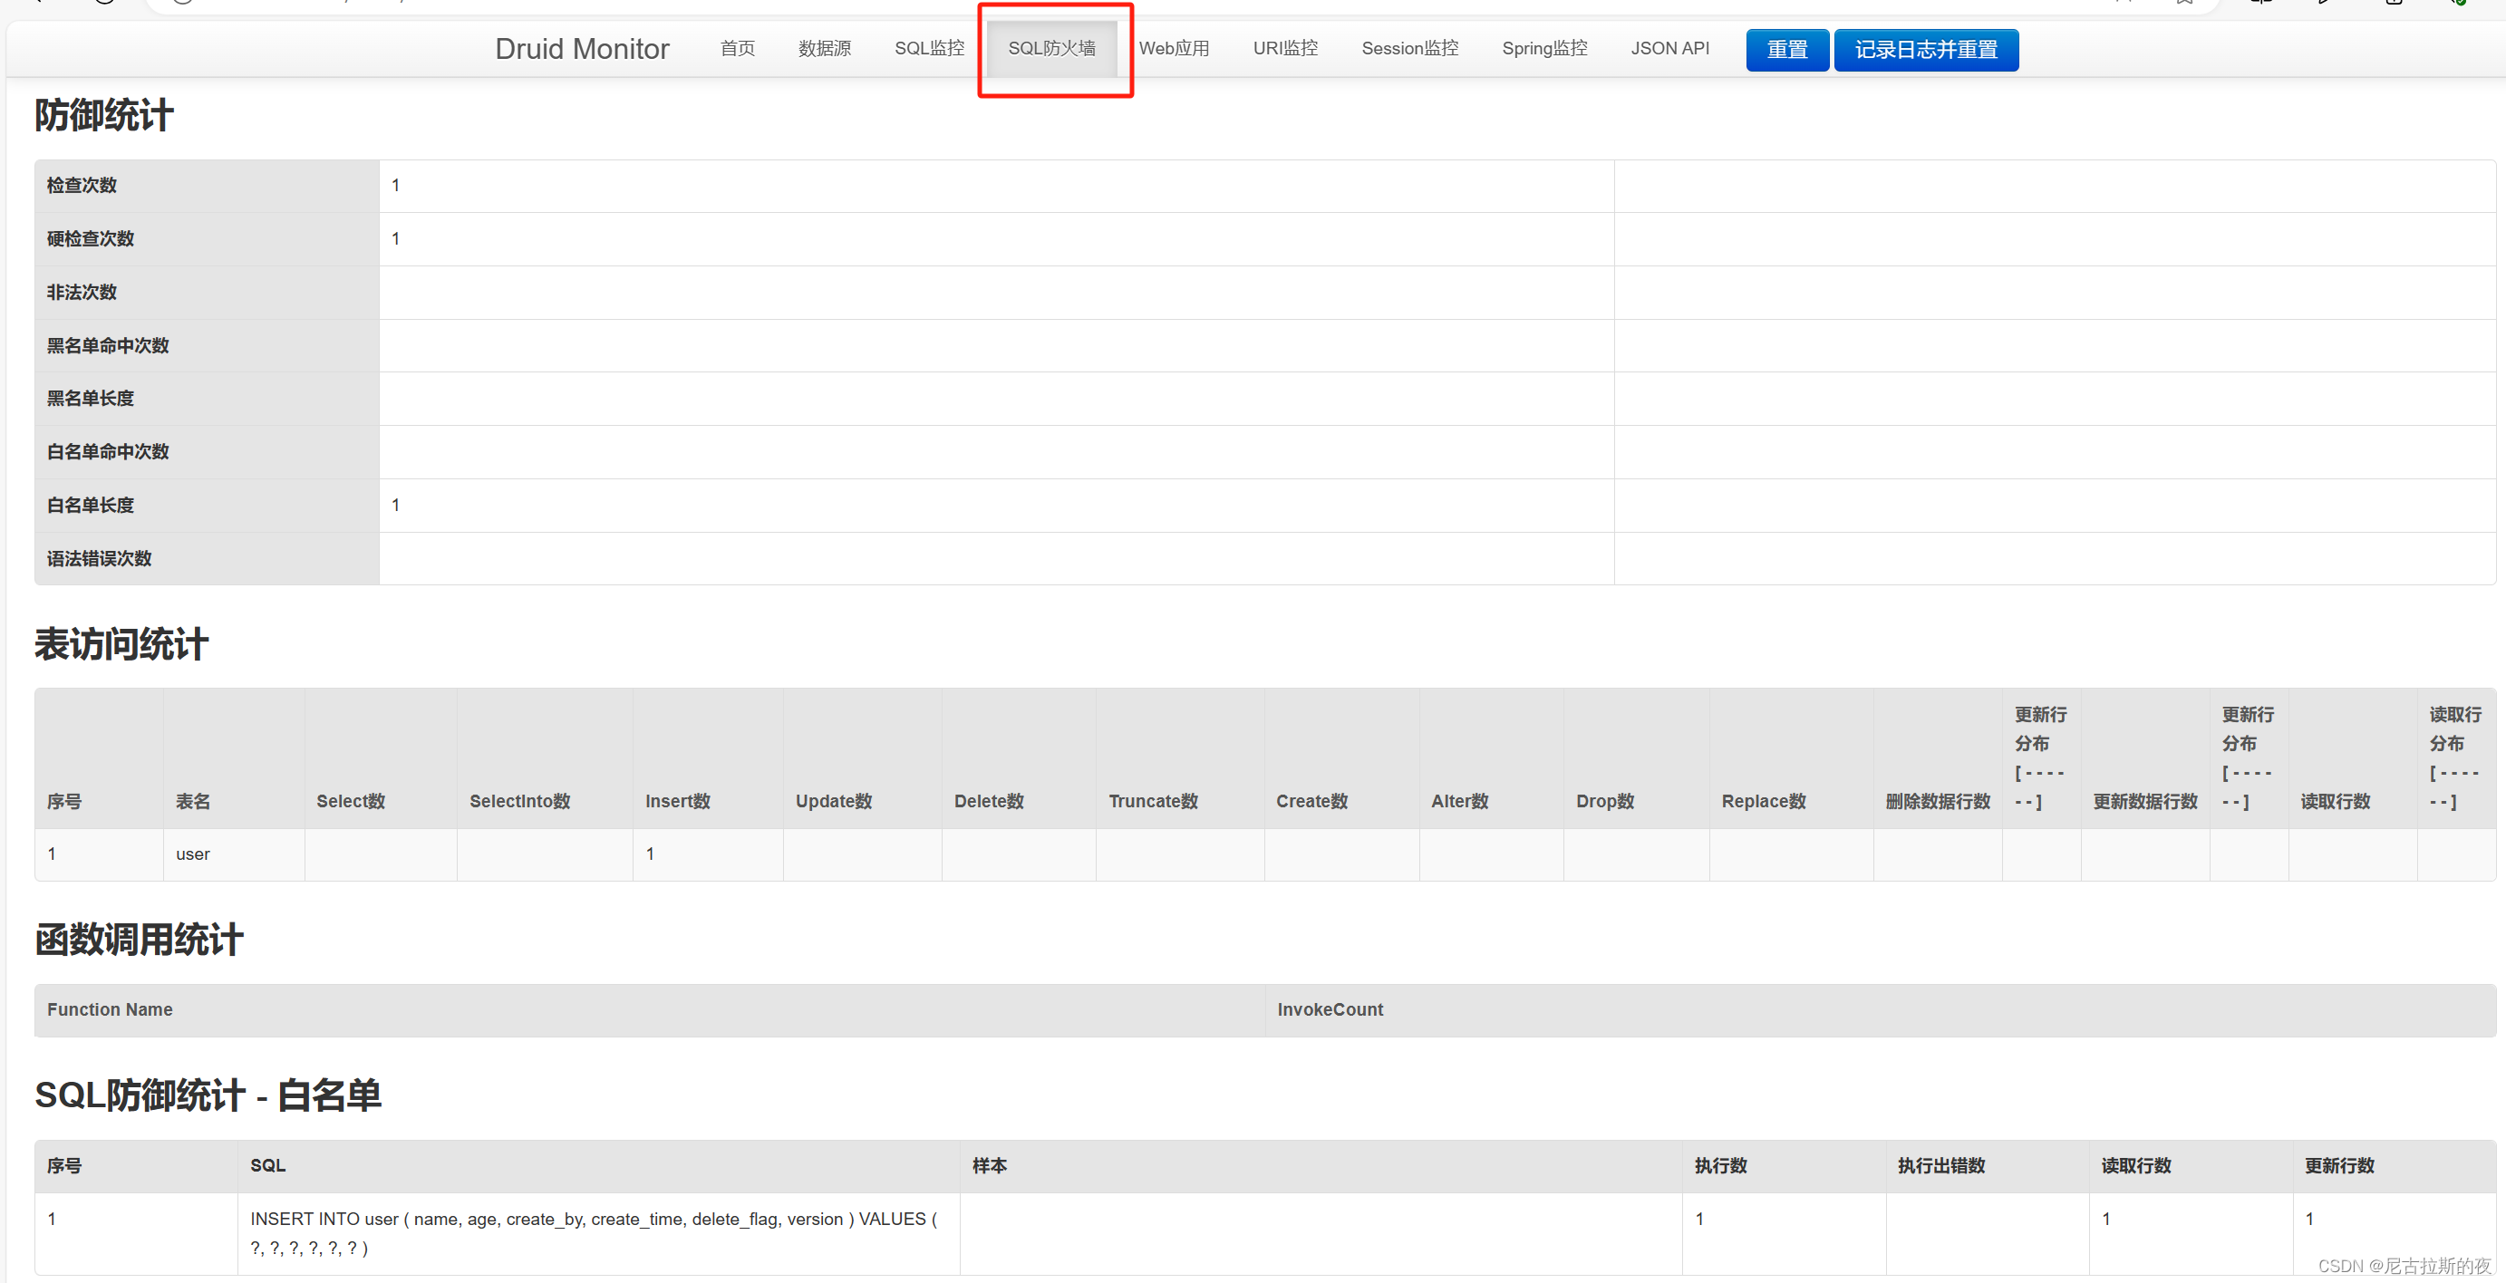Click the blue 重置 button
The height and width of the screenshot is (1283, 2506).
point(1786,50)
